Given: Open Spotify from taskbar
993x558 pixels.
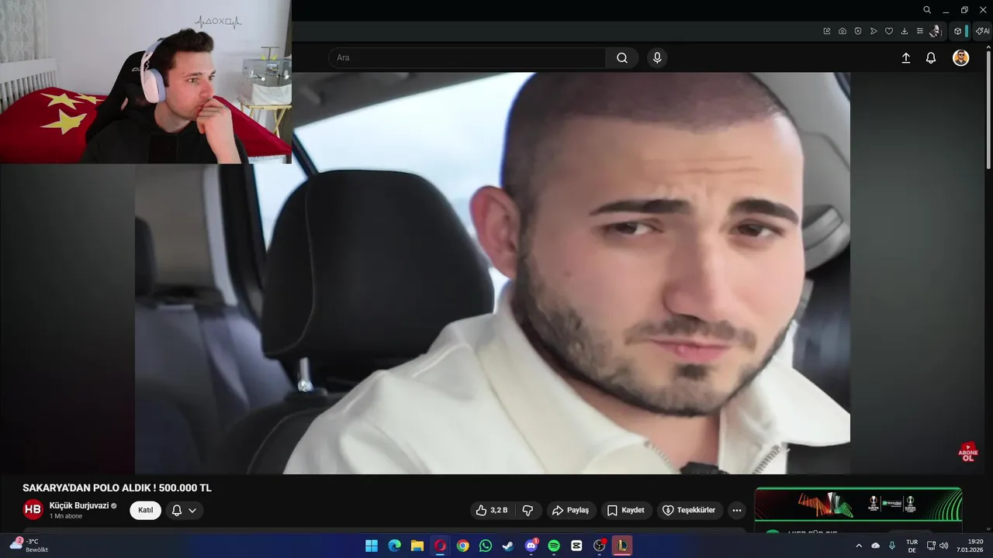Looking at the screenshot, I should (x=554, y=546).
